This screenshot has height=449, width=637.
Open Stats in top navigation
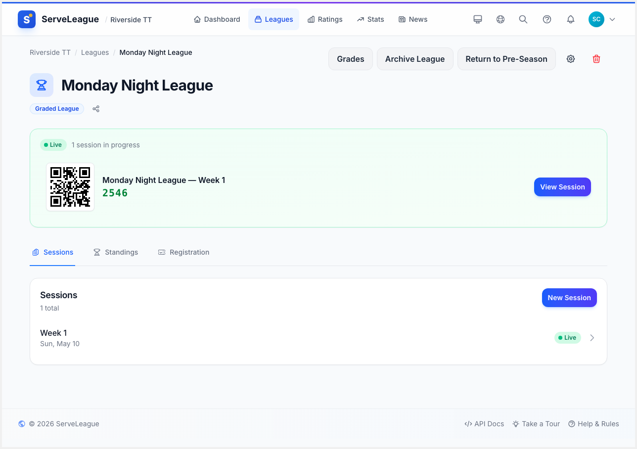[370, 19]
